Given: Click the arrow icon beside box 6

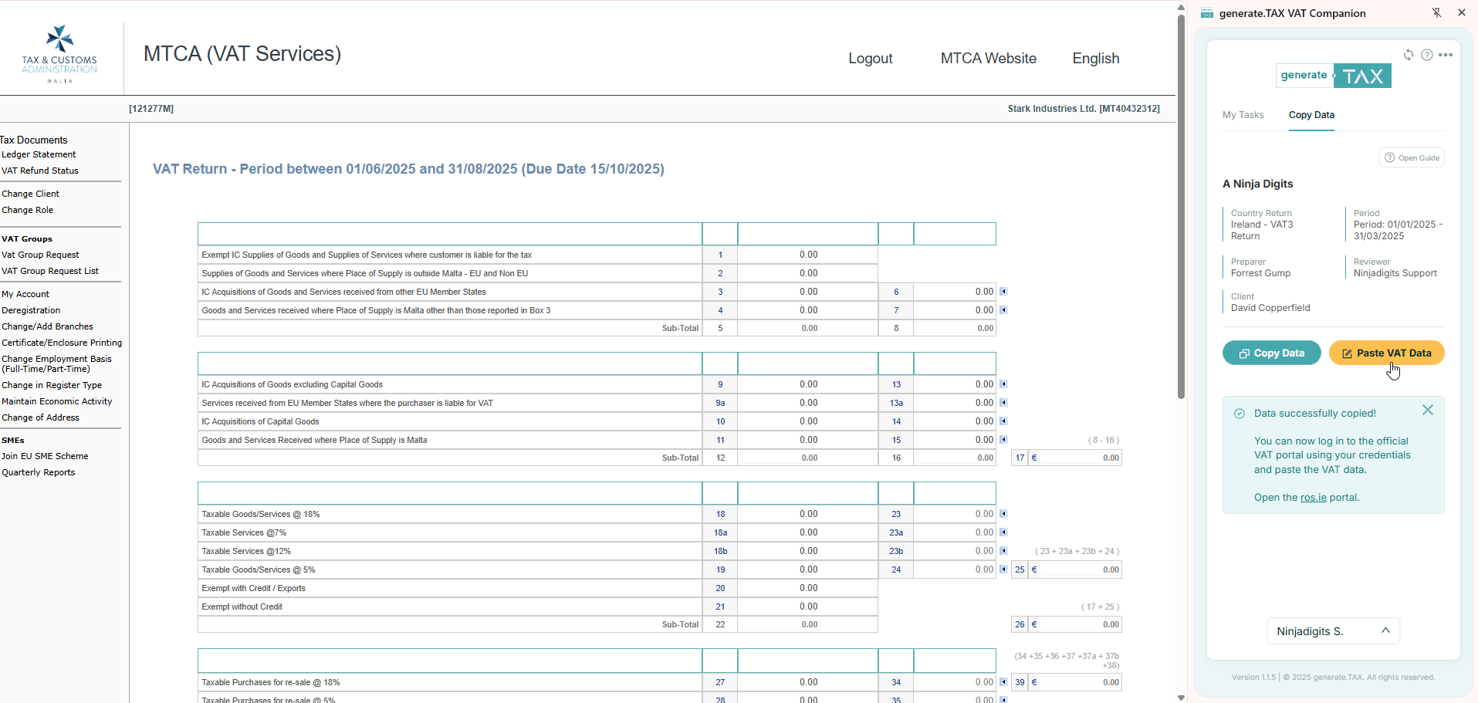Looking at the screenshot, I should [1003, 292].
